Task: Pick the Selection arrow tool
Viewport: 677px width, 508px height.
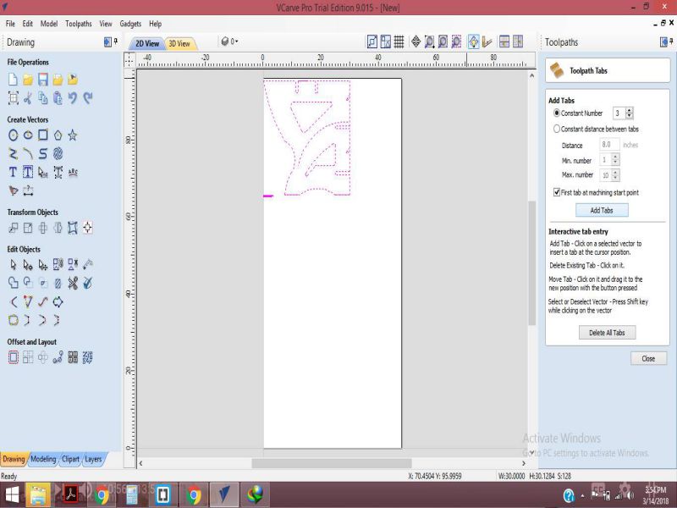Action: [x=13, y=264]
